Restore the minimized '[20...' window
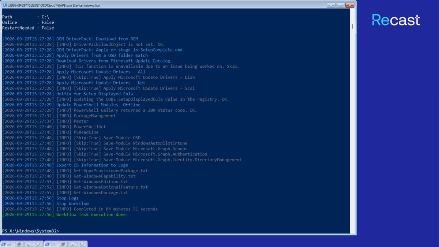 click(63, 244)
